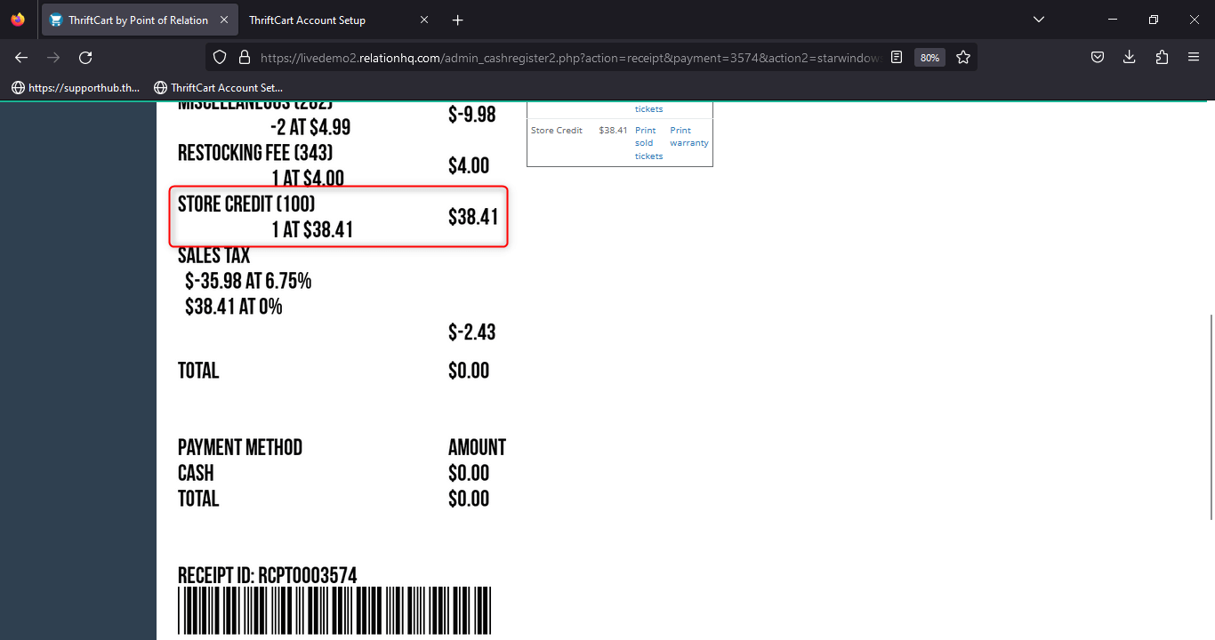Reload the receipt page
The image size is (1215, 640).
tap(85, 57)
